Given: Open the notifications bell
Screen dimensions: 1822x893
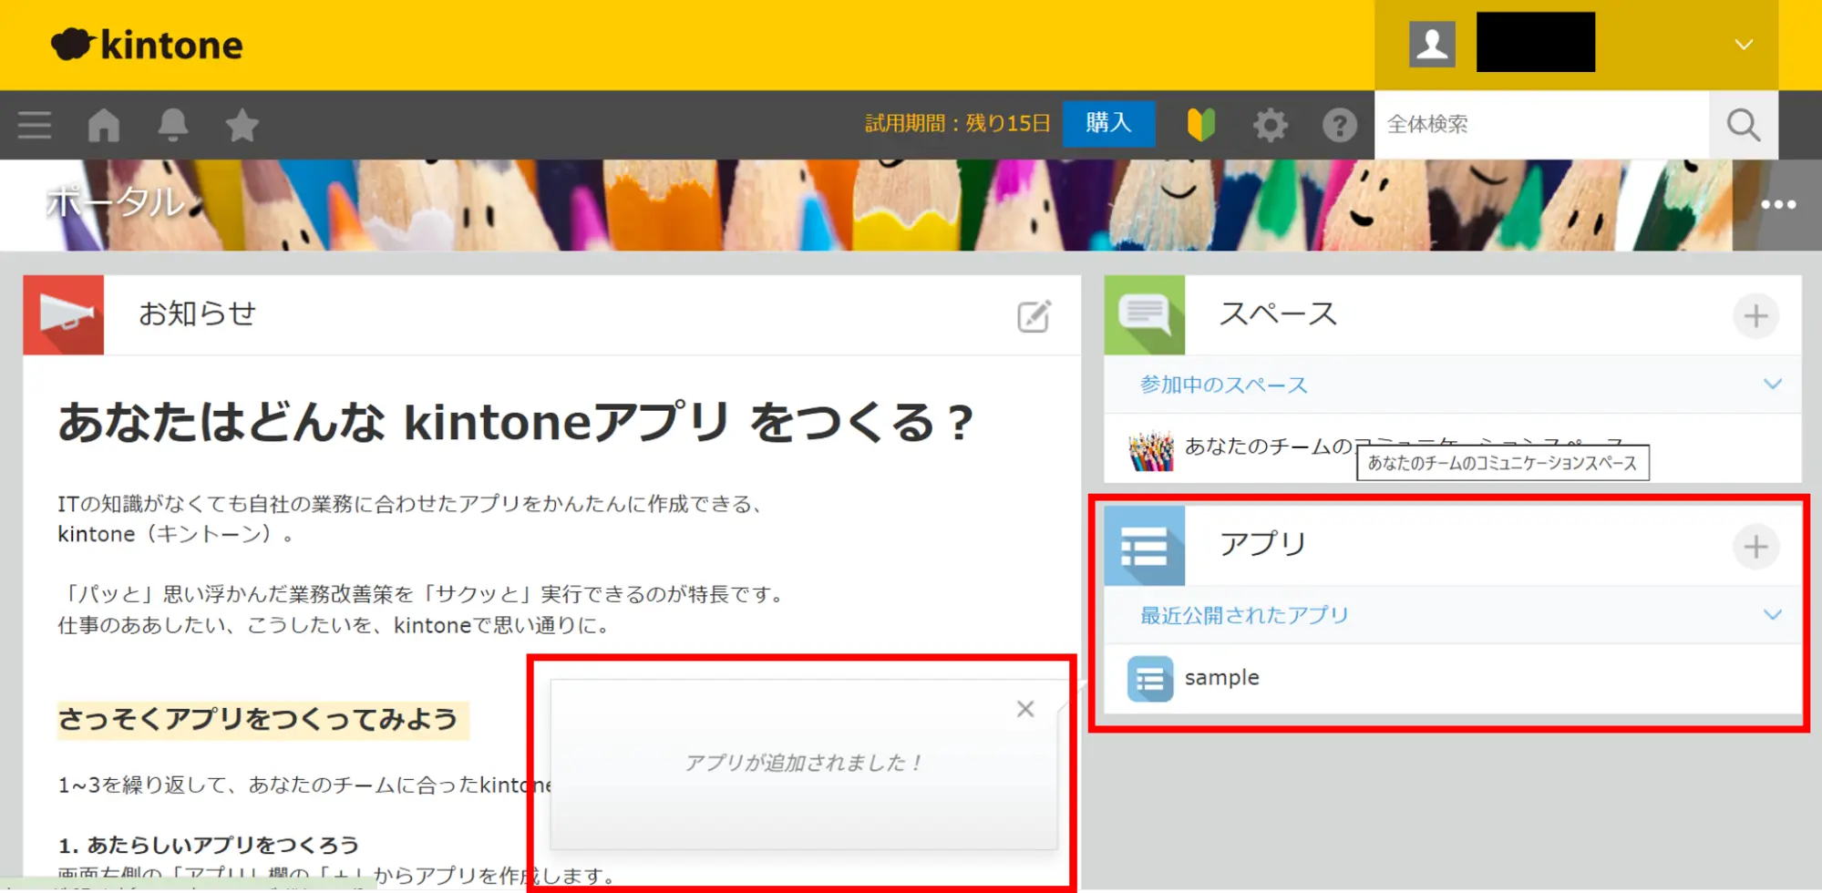Looking at the screenshot, I should click(x=172, y=125).
